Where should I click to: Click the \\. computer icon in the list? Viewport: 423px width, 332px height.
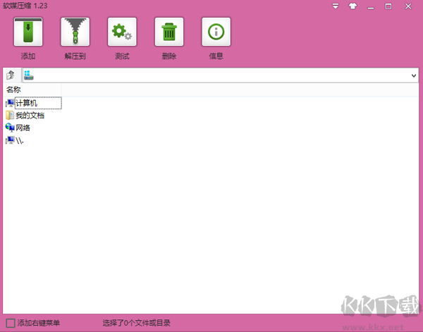pyautogui.click(x=10, y=140)
